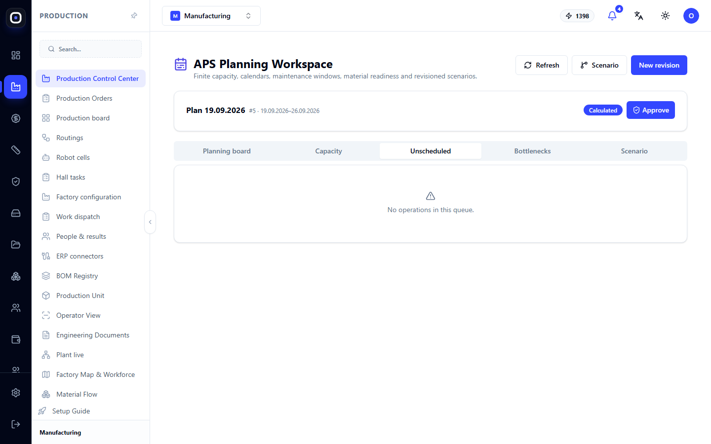Viewport: 711px width, 444px height.
Task: Pin the Production sidebar panel
Action: point(134,16)
